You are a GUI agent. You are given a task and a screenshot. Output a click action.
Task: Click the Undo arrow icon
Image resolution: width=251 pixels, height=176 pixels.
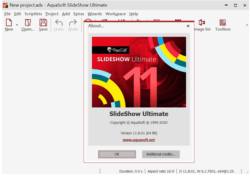(x=59, y=25)
